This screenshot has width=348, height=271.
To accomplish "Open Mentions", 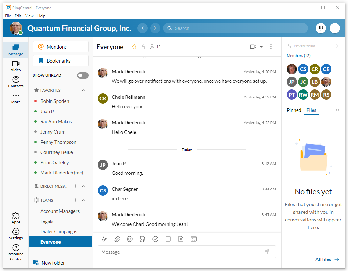I will (x=61, y=47).
